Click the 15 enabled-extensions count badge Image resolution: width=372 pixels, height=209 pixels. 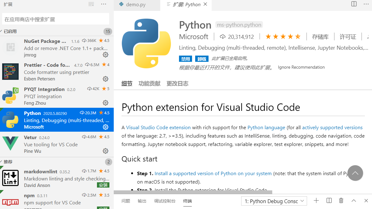pyautogui.click(x=108, y=31)
